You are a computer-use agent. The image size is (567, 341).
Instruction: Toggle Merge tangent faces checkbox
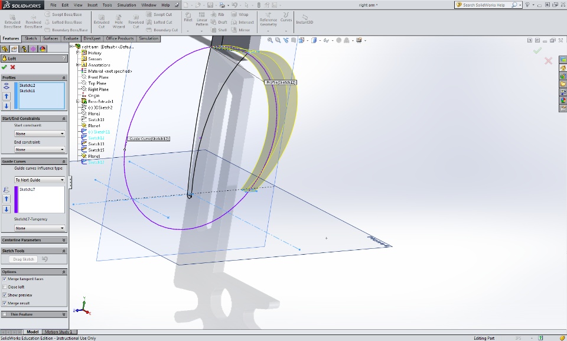(x=5, y=279)
